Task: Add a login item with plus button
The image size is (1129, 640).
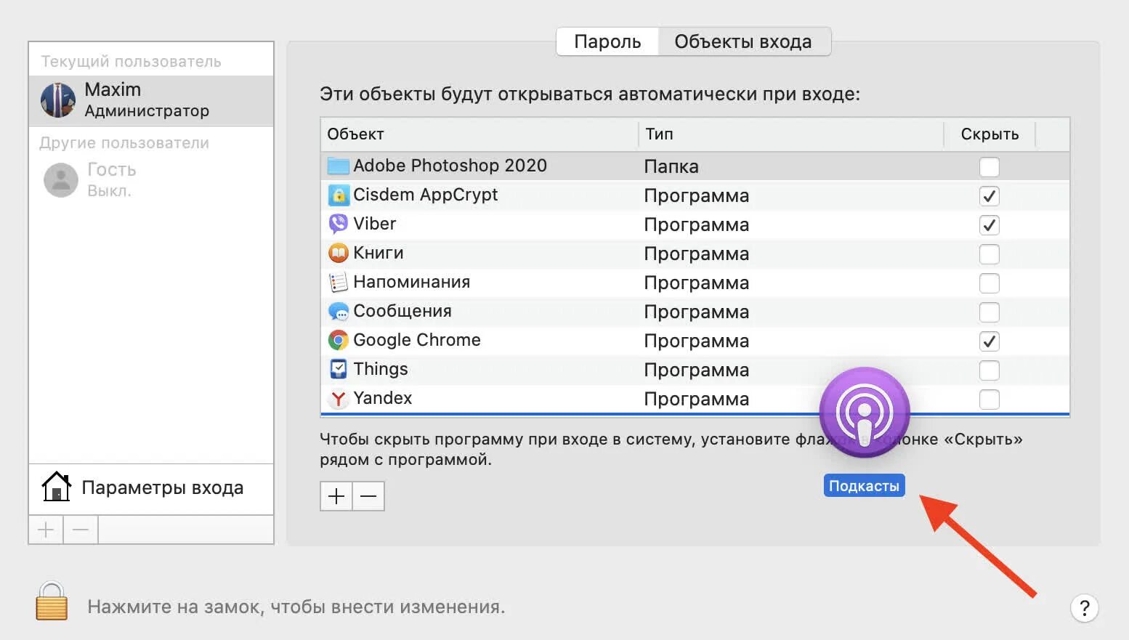Action: coord(336,496)
